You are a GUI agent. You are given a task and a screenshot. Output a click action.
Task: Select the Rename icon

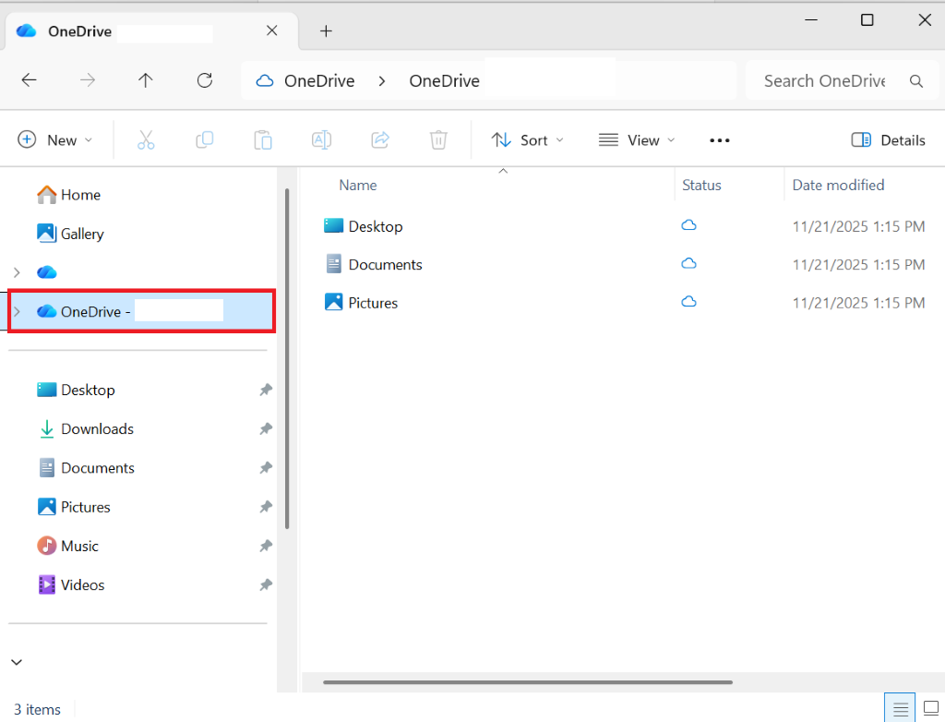tap(321, 139)
